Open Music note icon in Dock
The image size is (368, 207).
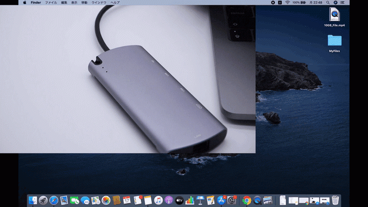[159, 201]
